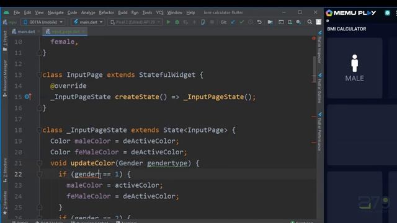Image resolution: width=397 pixels, height=223 pixels.
Task: Toggle the Flutter Inspector panel
Action: click(320, 47)
